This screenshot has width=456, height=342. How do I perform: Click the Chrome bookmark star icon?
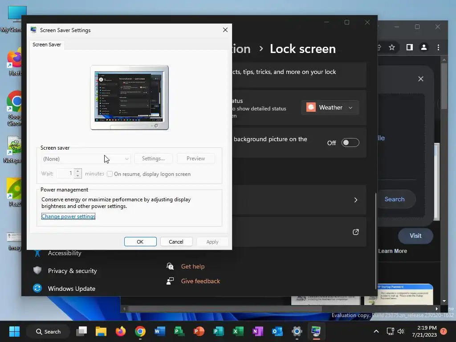(392, 47)
